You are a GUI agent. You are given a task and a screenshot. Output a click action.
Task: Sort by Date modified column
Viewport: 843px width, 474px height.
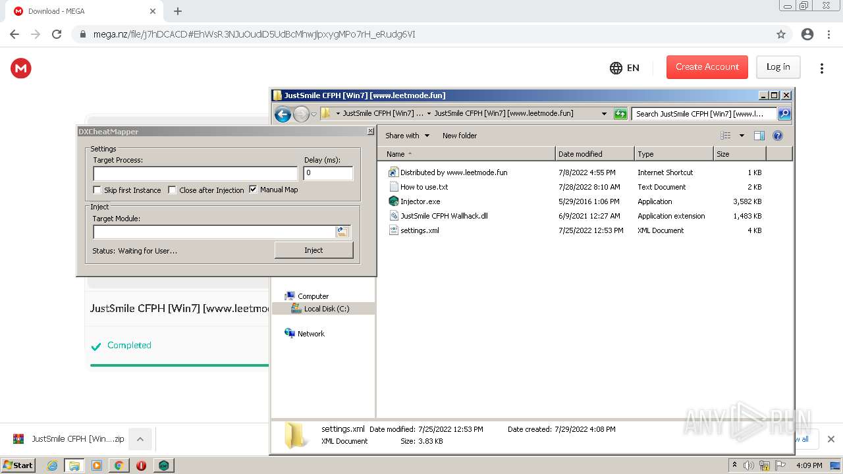point(595,154)
